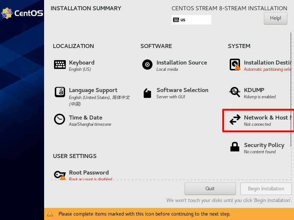Click the Quit button
The image size is (294, 220).
click(210, 188)
